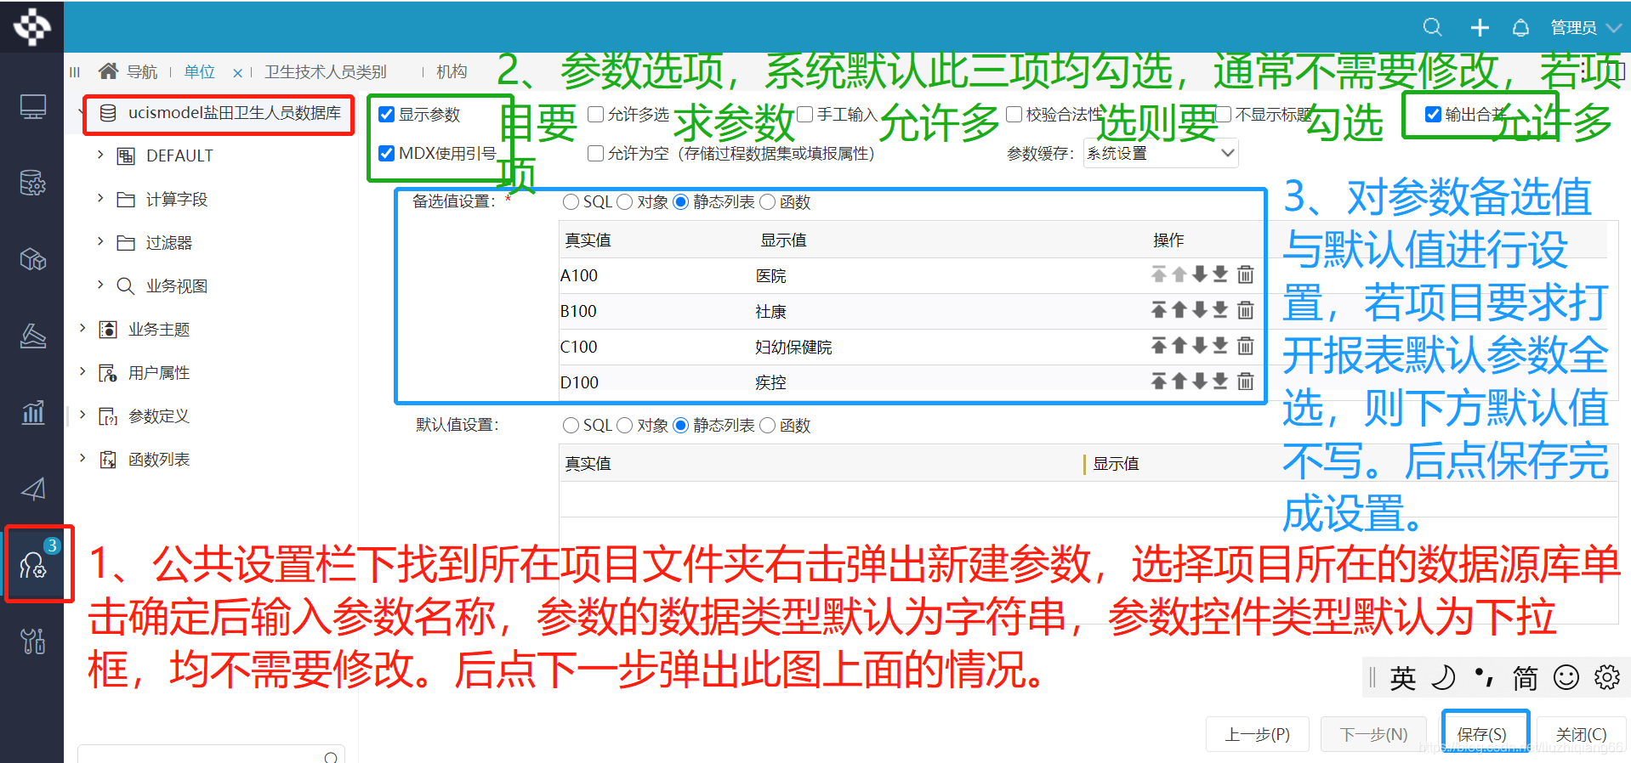Move the B100 社康 row up one
This screenshot has height=763, width=1631.
coord(1179,310)
